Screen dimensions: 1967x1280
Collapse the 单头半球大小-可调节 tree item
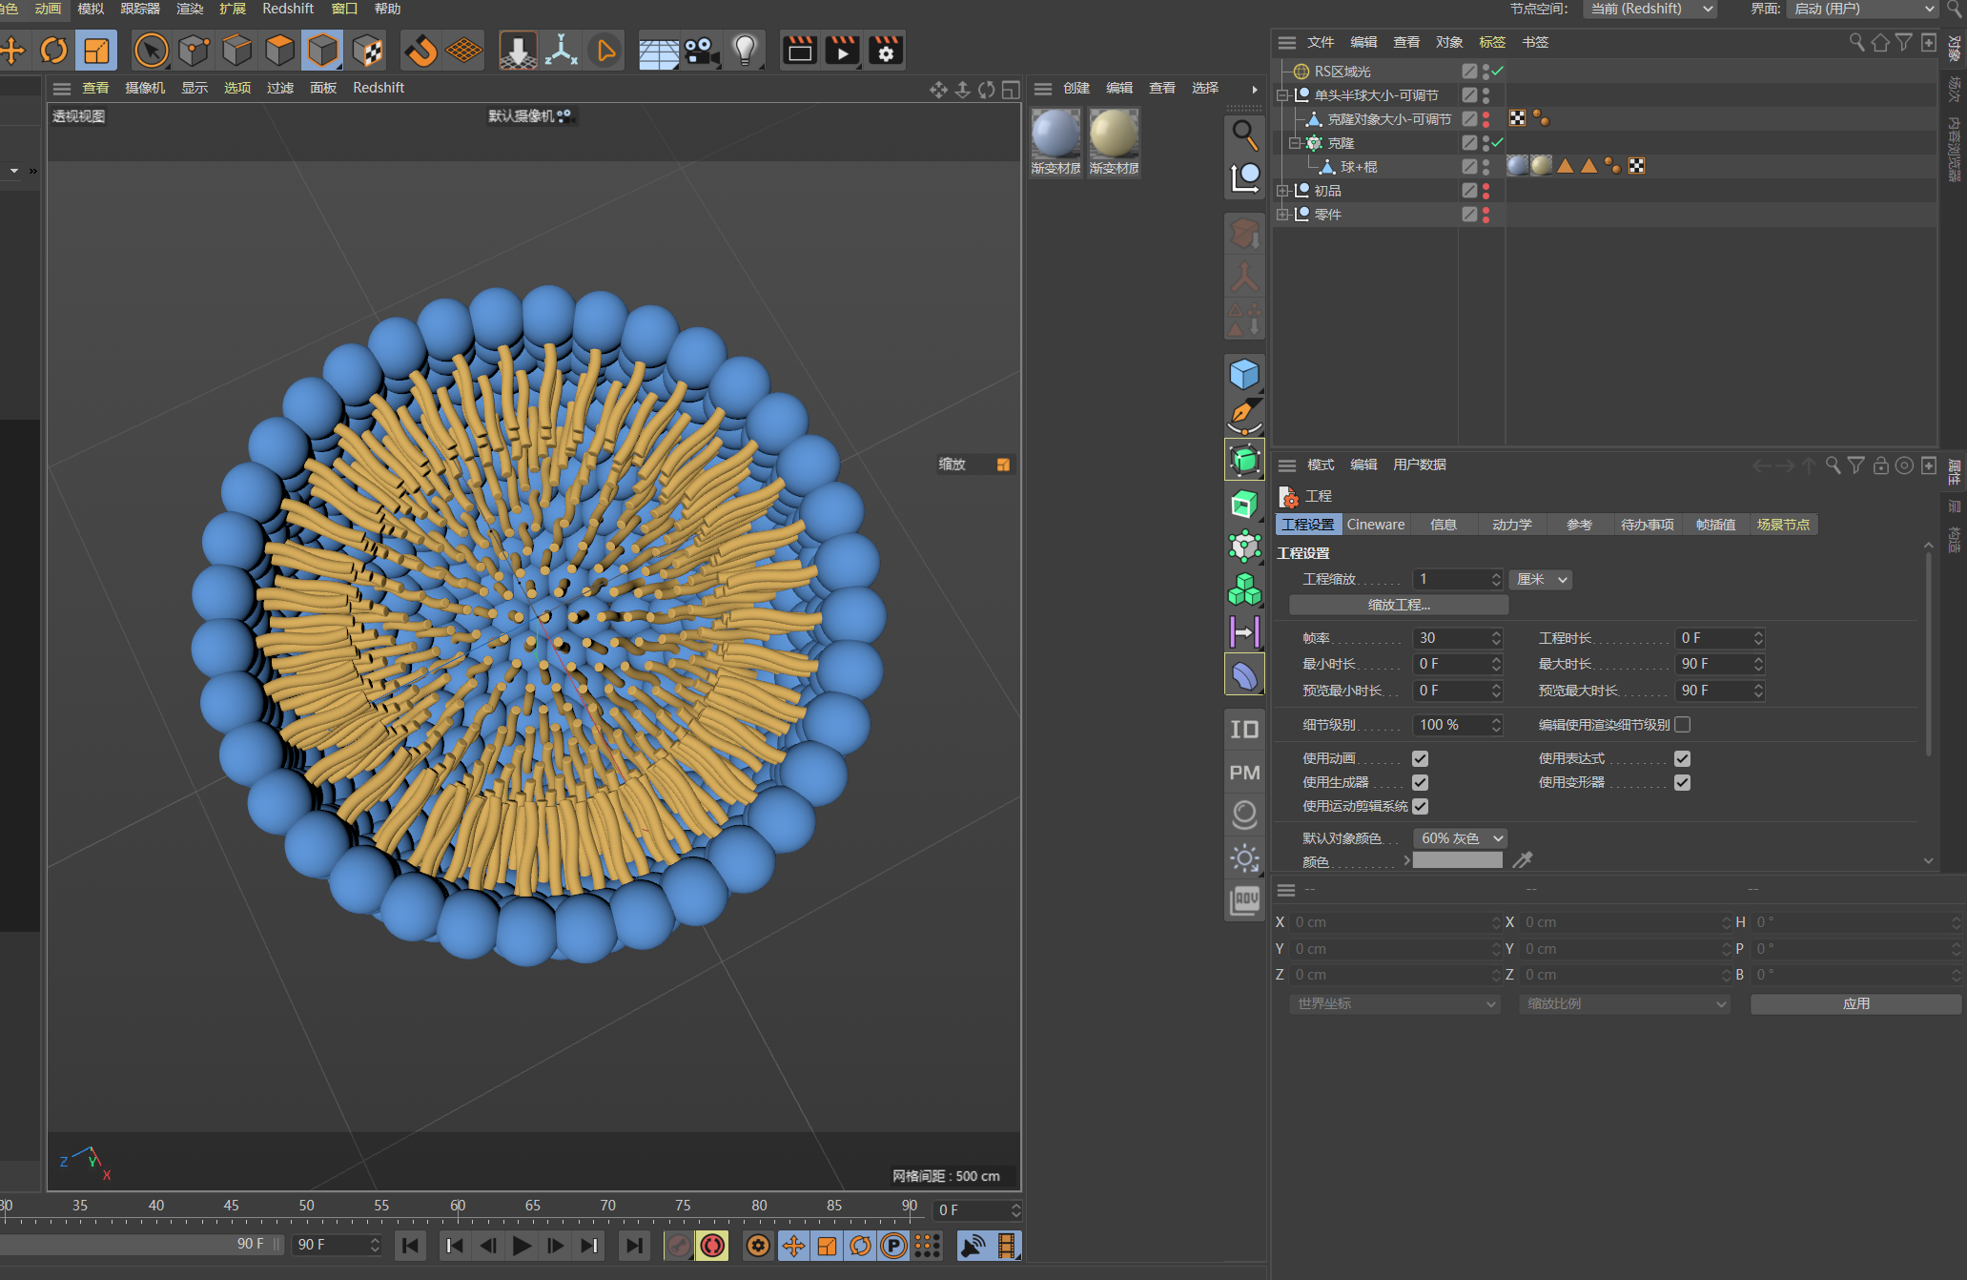coord(1282,95)
